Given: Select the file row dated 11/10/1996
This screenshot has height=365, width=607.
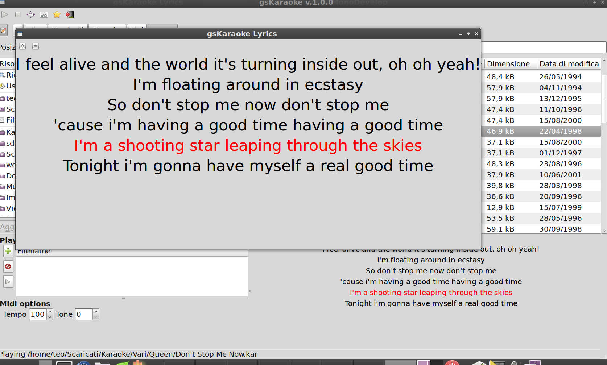Looking at the screenshot, I should 541,109.
